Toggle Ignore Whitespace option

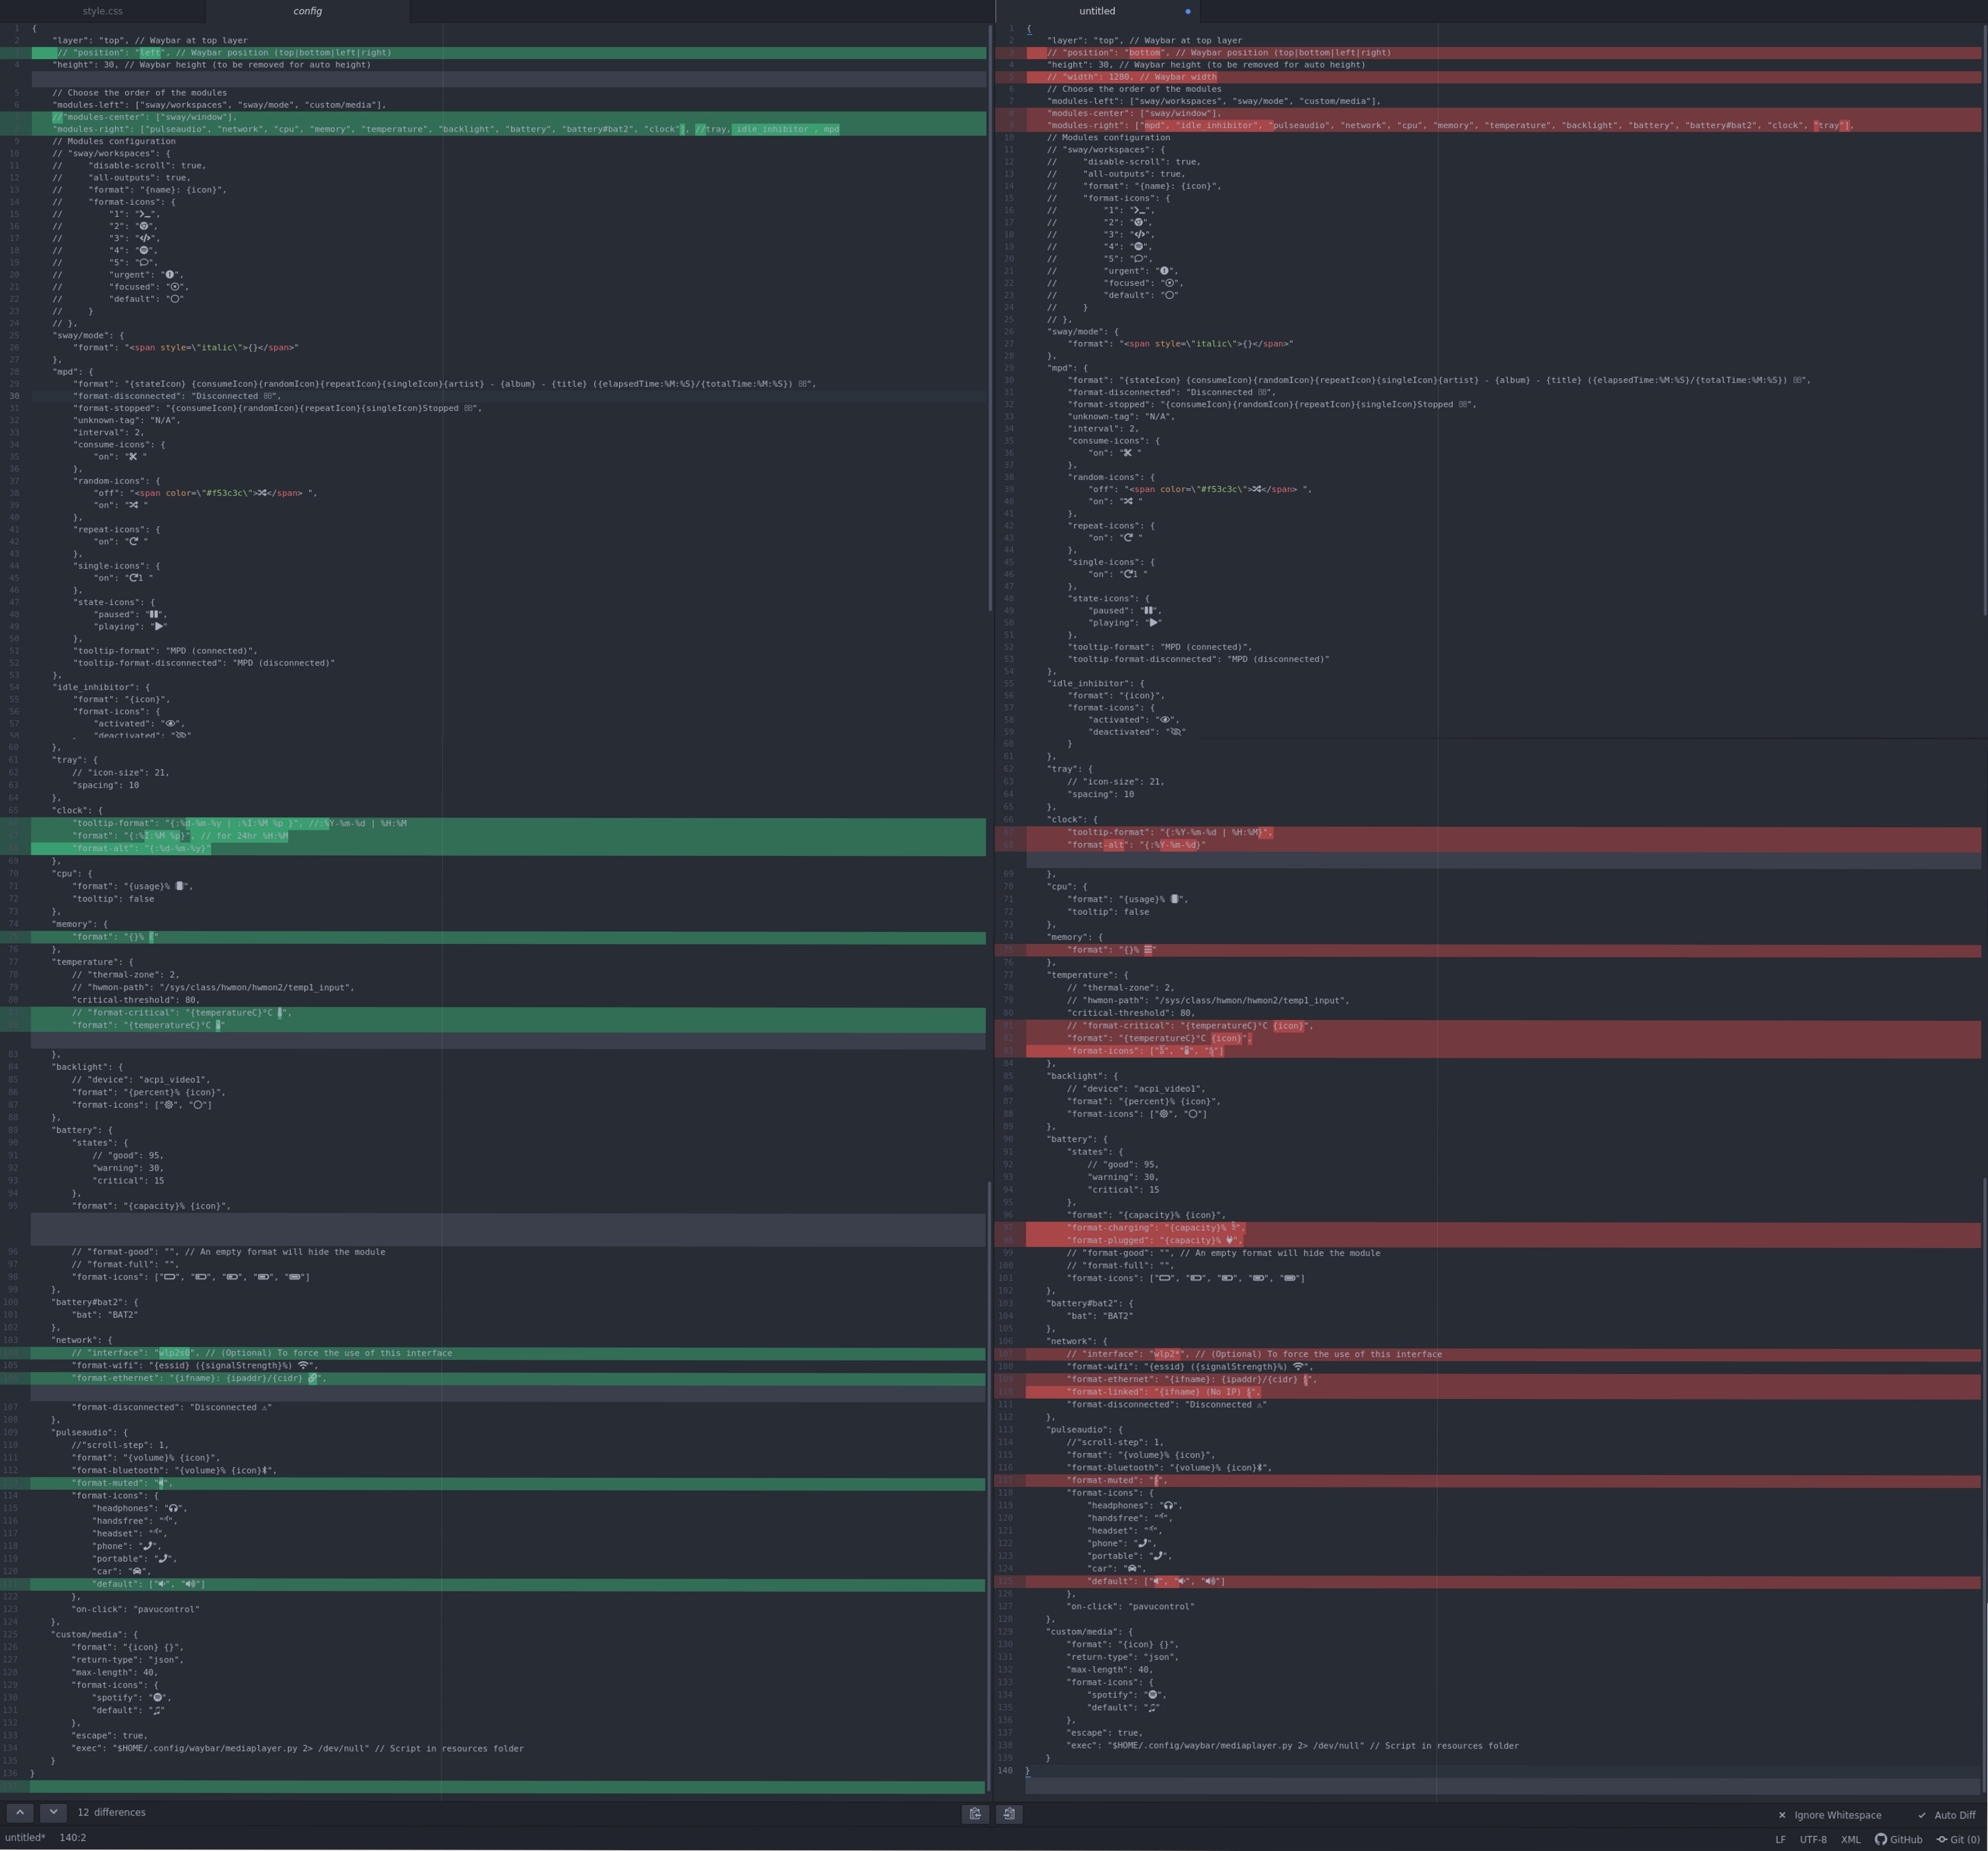pyautogui.click(x=1829, y=1815)
